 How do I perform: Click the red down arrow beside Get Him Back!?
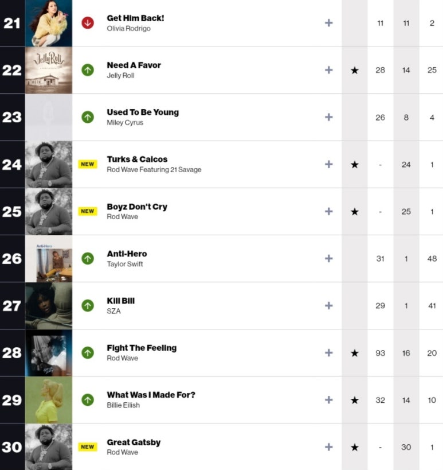pyautogui.click(x=88, y=23)
